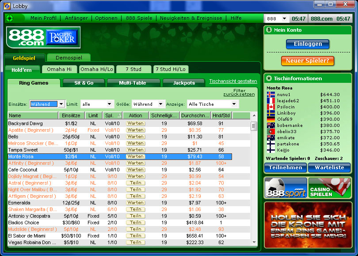Click the table list scroll-up arrow
The height and width of the screenshot is (256, 358).
254,115
